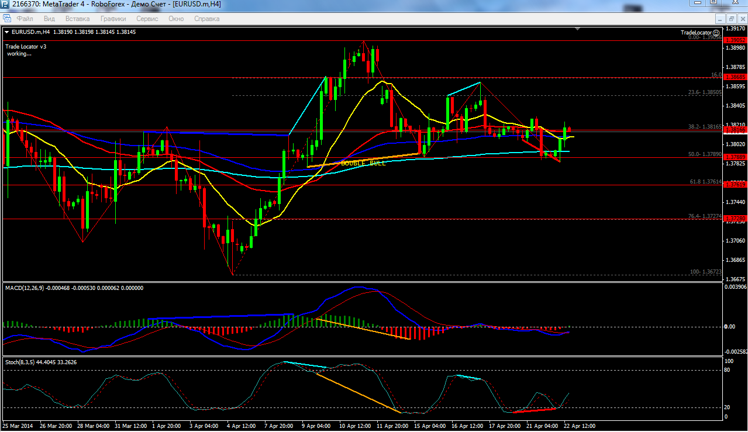Click price axis value 1.38020
The image size is (748, 432).
tap(735, 144)
